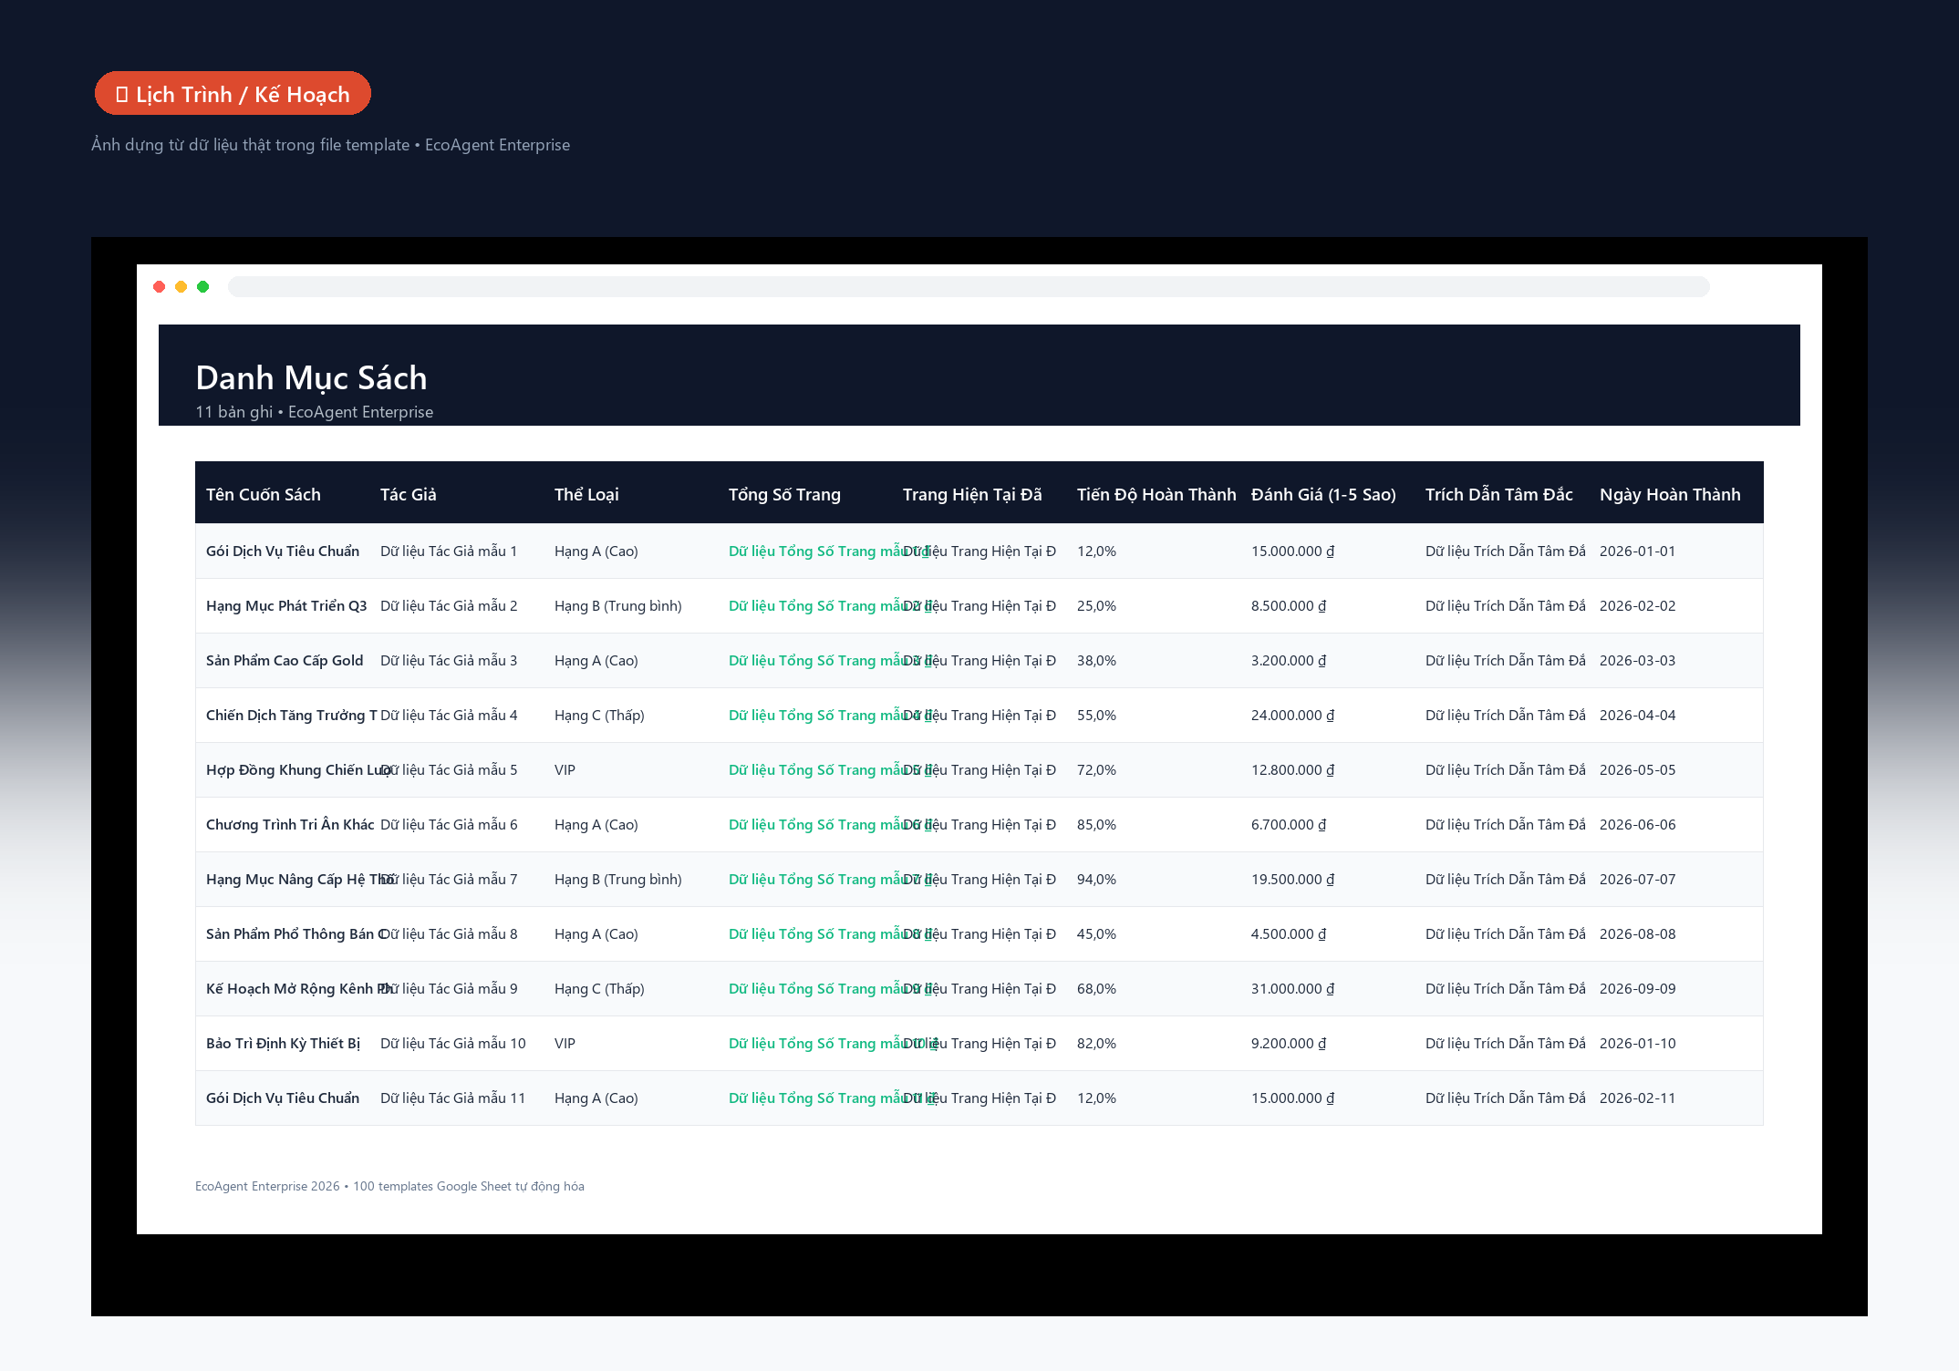Click Dữ liệu Tác Giả mẫu 1 cell

point(449,551)
